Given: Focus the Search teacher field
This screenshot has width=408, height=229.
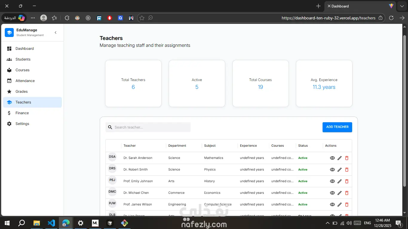Looking at the screenshot, I should click(148, 127).
